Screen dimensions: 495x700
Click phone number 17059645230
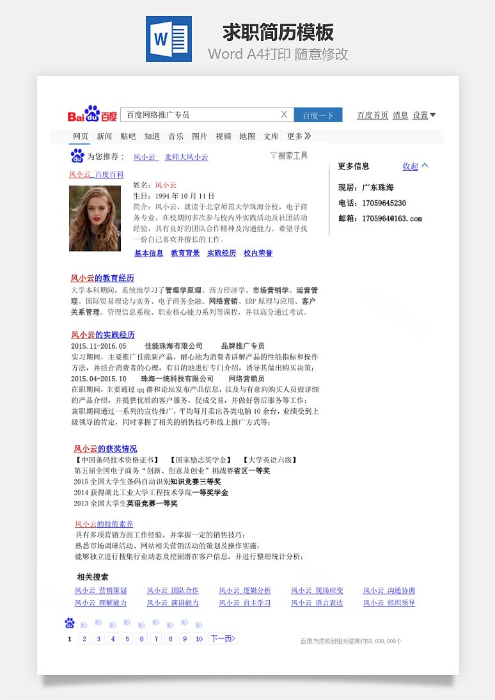(x=384, y=203)
